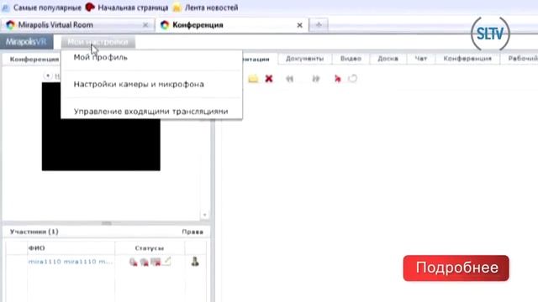The width and height of the screenshot is (538, 302).
Task: Click third status icon for mira1110
Action: [156, 262]
